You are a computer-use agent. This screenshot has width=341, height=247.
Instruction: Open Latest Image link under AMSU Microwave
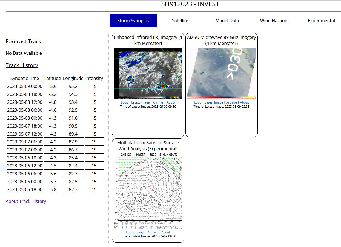(x=214, y=102)
